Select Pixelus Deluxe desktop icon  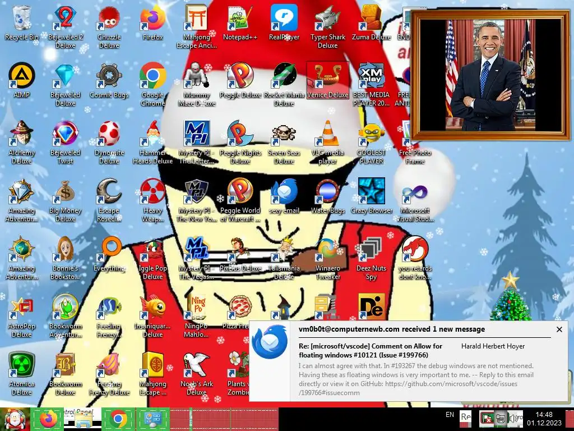tap(240, 254)
